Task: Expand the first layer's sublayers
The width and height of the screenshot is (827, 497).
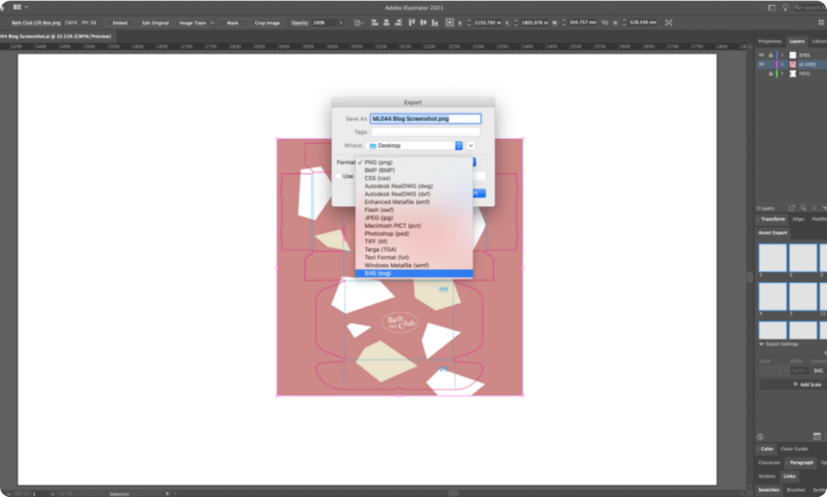Action: coord(782,55)
